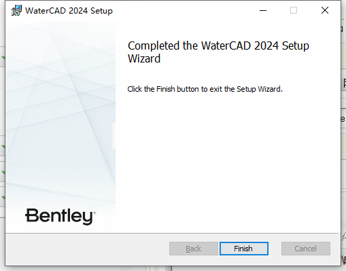Viewport: 346px width, 271px height.
Task: Click the Bentley logo in the banner
Action: click(x=60, y=217)
